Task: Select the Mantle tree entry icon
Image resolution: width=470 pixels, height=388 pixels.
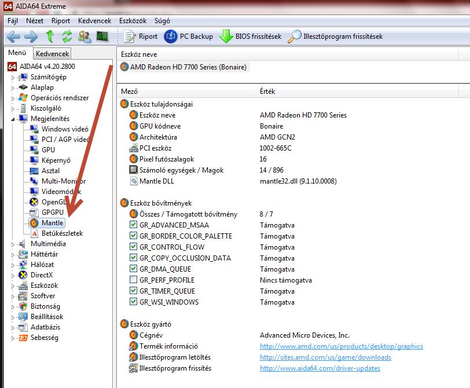Action: [x=34, y=223]
